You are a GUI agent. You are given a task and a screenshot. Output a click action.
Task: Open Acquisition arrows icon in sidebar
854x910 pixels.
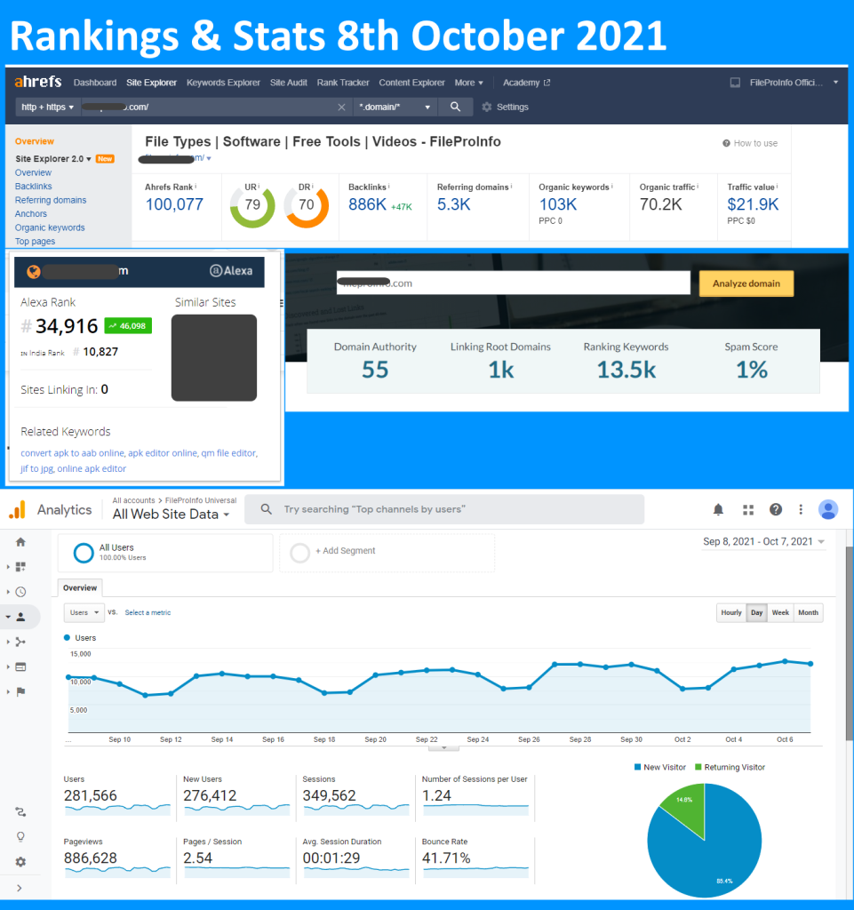pos(20,642)
